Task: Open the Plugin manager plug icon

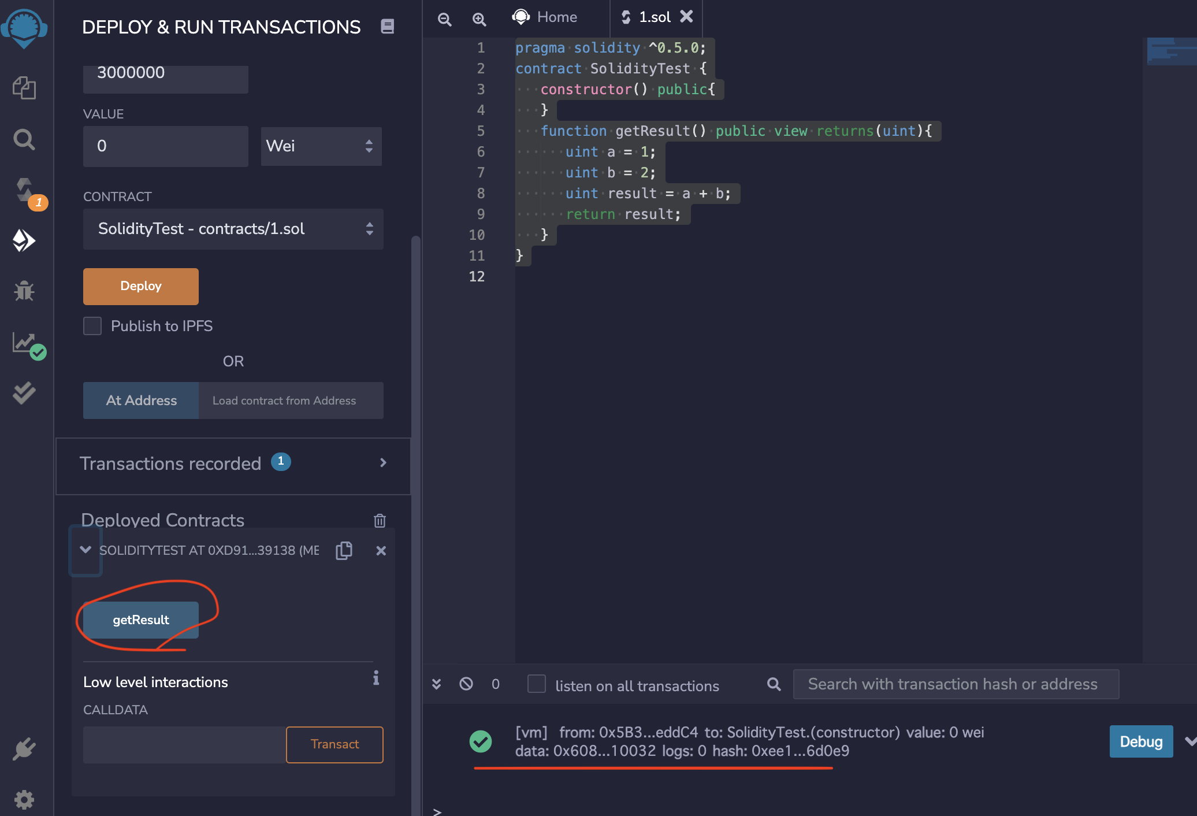Action: (x=24, y=750)
